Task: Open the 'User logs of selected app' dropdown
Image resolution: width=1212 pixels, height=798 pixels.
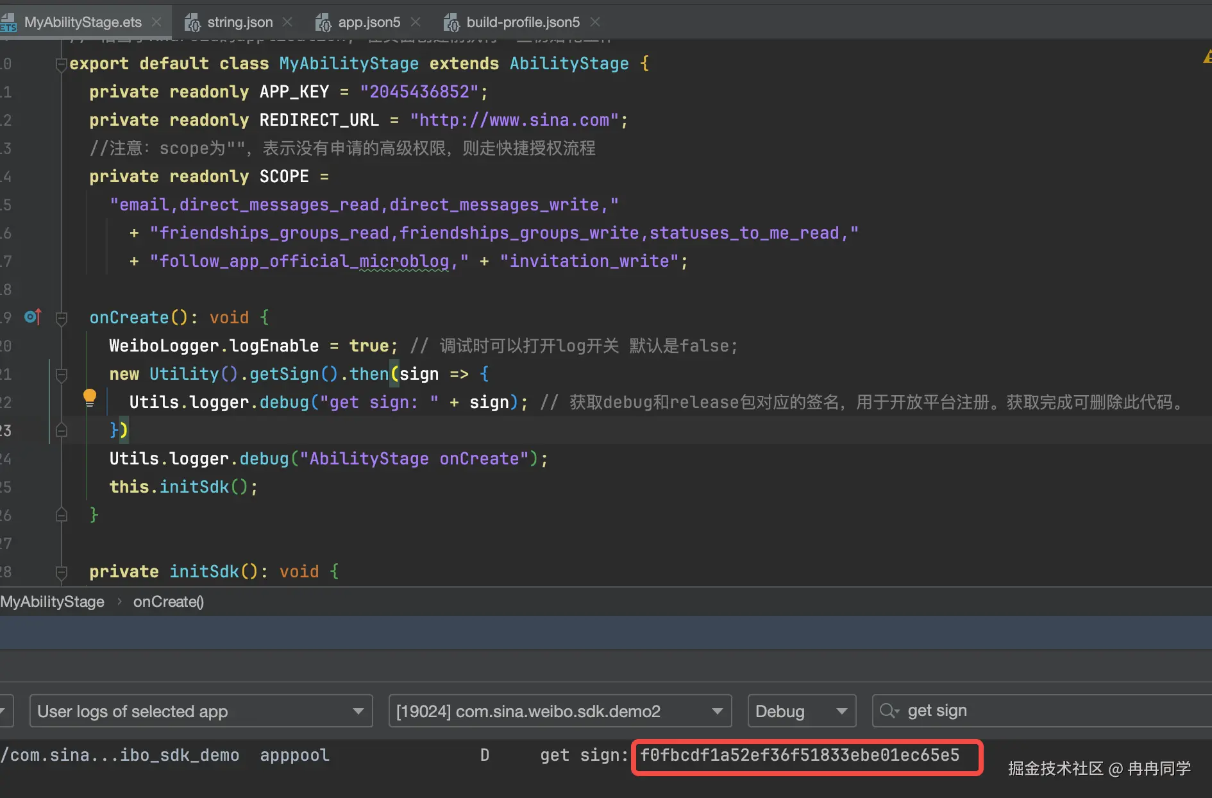Action: 201,711
